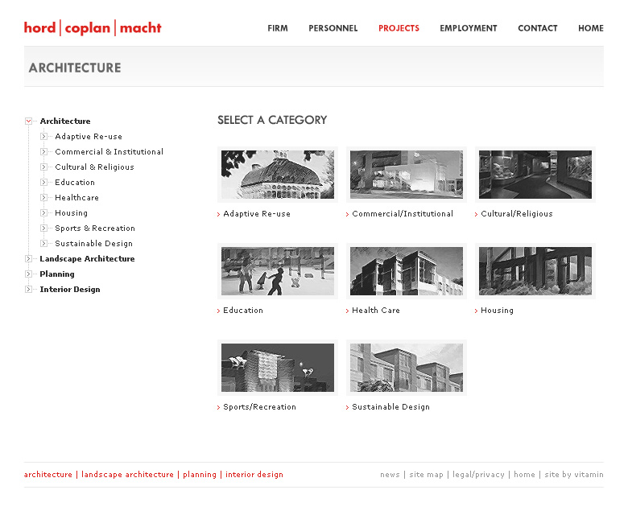The width and height of the screenshot is (628, 523).
Task: Navigate to the Employment page
Action: (x=469, y=28)
